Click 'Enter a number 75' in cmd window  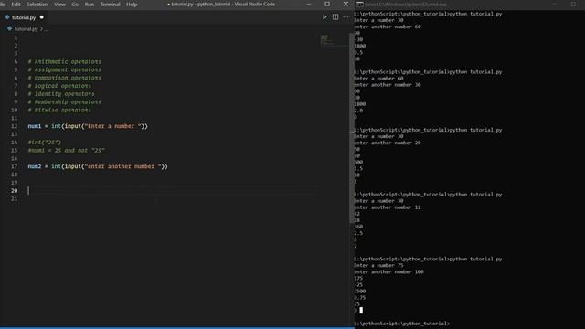(x=378, y=266)
